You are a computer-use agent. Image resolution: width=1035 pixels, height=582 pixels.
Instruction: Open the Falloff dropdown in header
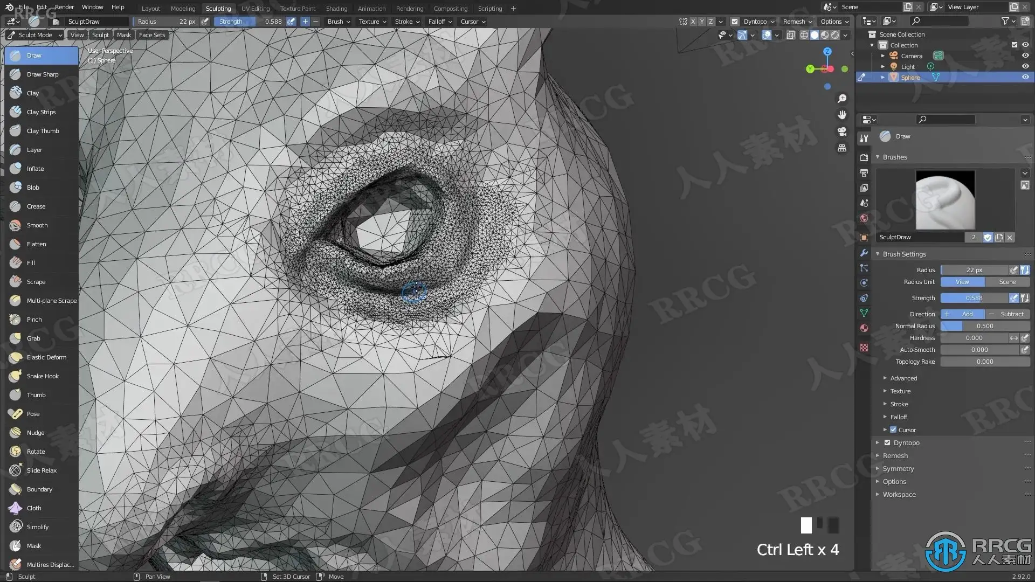click(440, 22)
